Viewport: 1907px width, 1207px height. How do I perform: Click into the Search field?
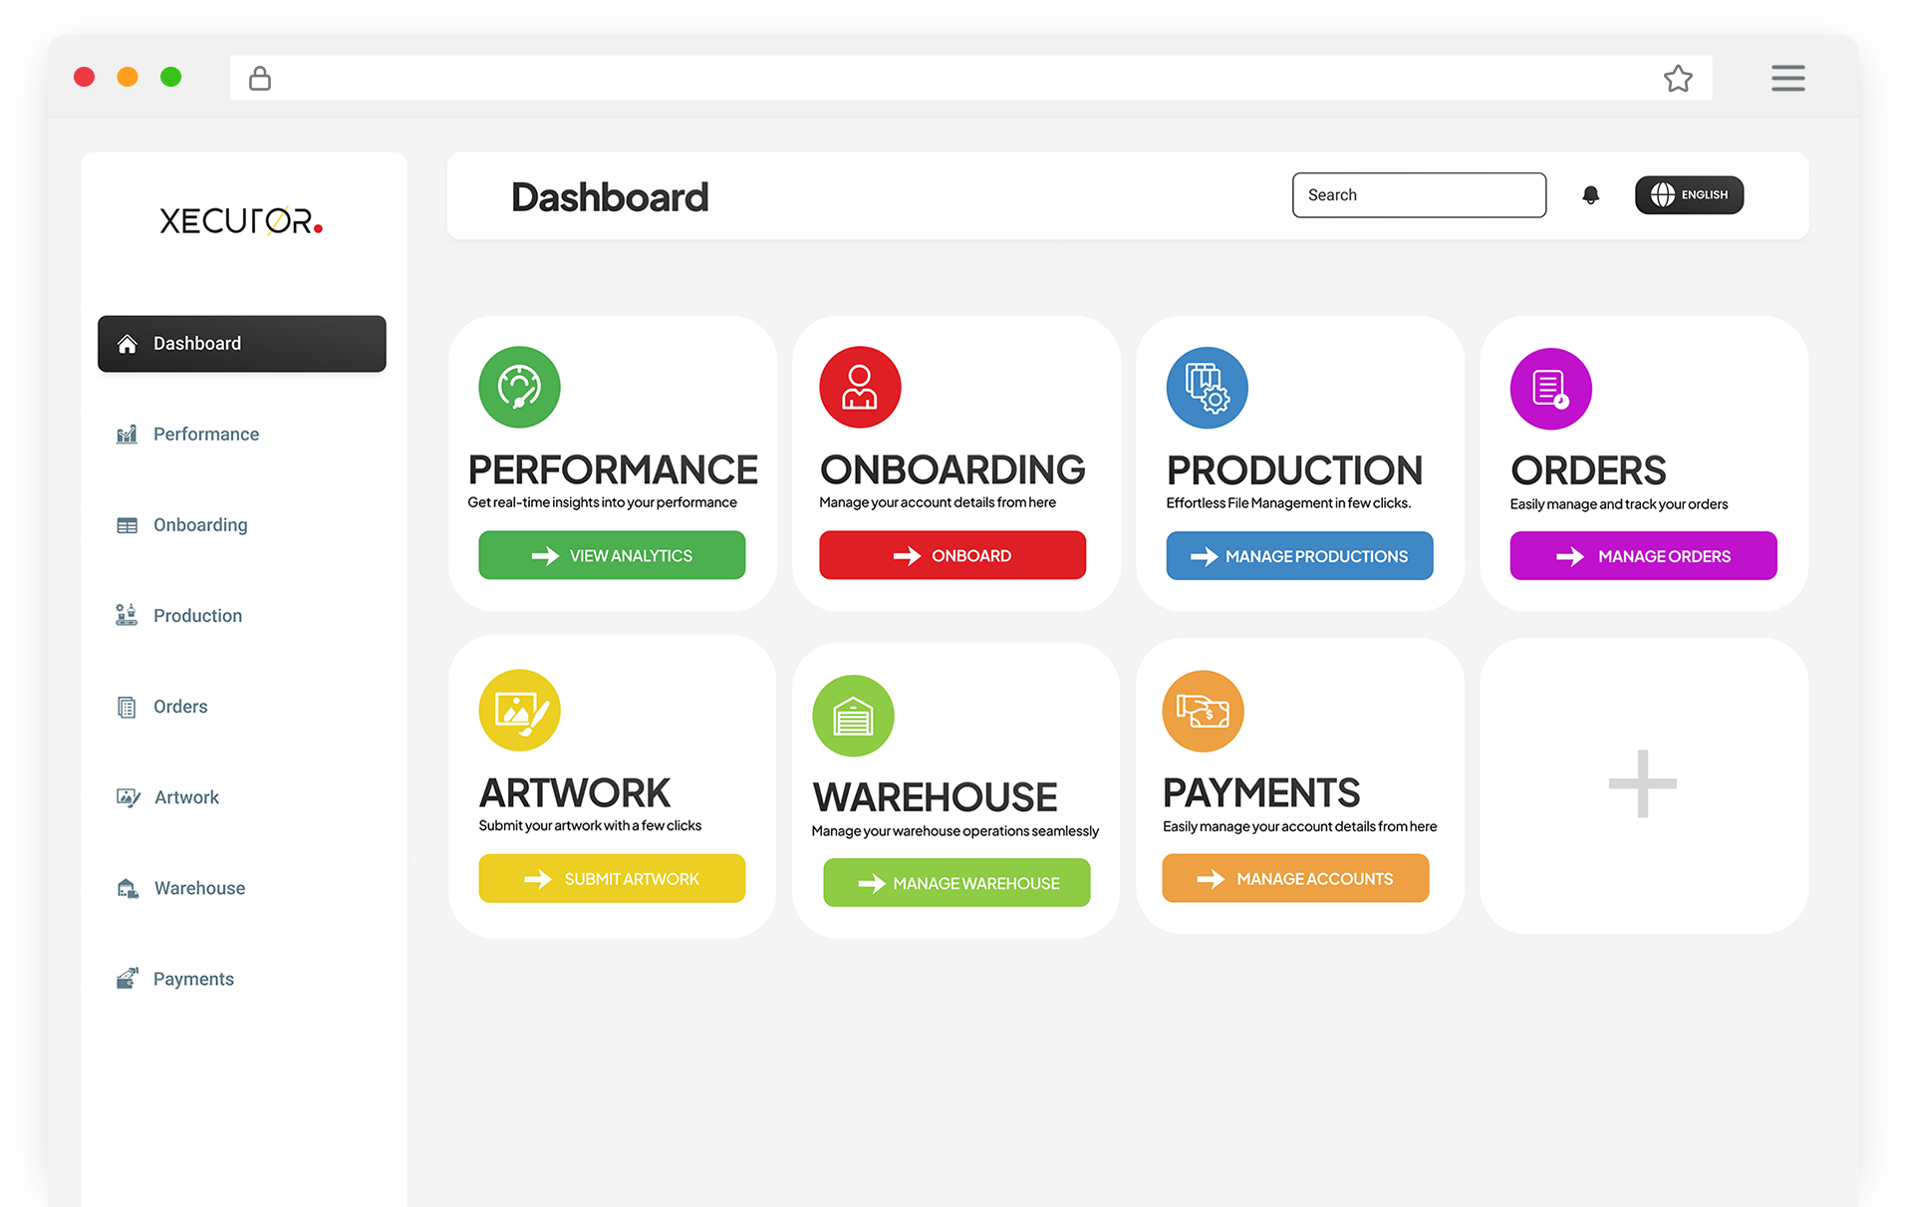(x=1419, y=195)
